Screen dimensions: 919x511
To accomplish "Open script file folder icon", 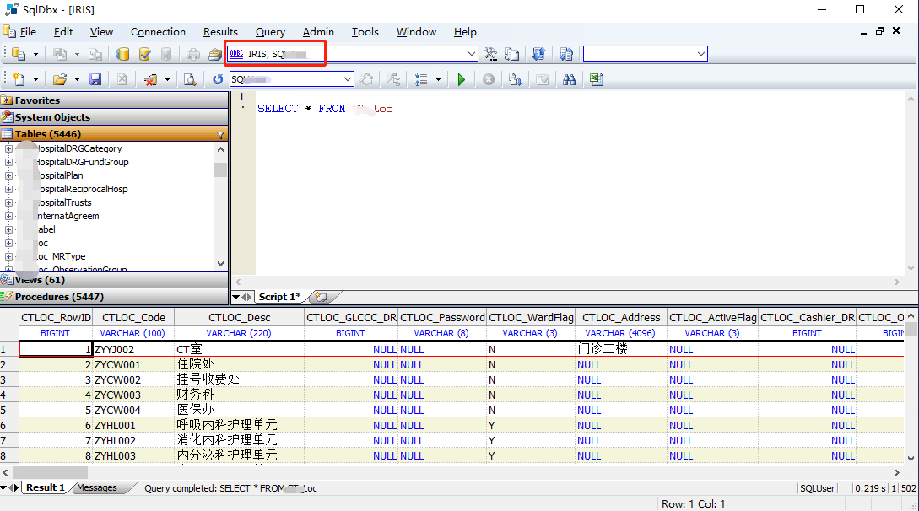I will coord(60,79).
